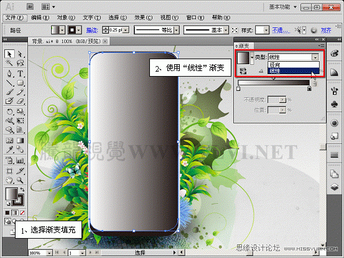Choose 径向 from the type list
The width and height of the screenshot is (344, 258).
tap(294, 65)
